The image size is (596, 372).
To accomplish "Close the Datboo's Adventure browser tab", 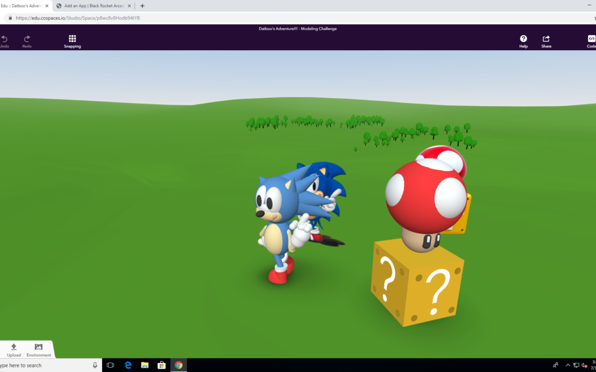I will [47, 6].
